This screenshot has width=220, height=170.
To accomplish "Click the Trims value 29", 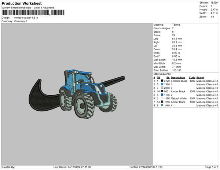I will (x=173, y=35).
